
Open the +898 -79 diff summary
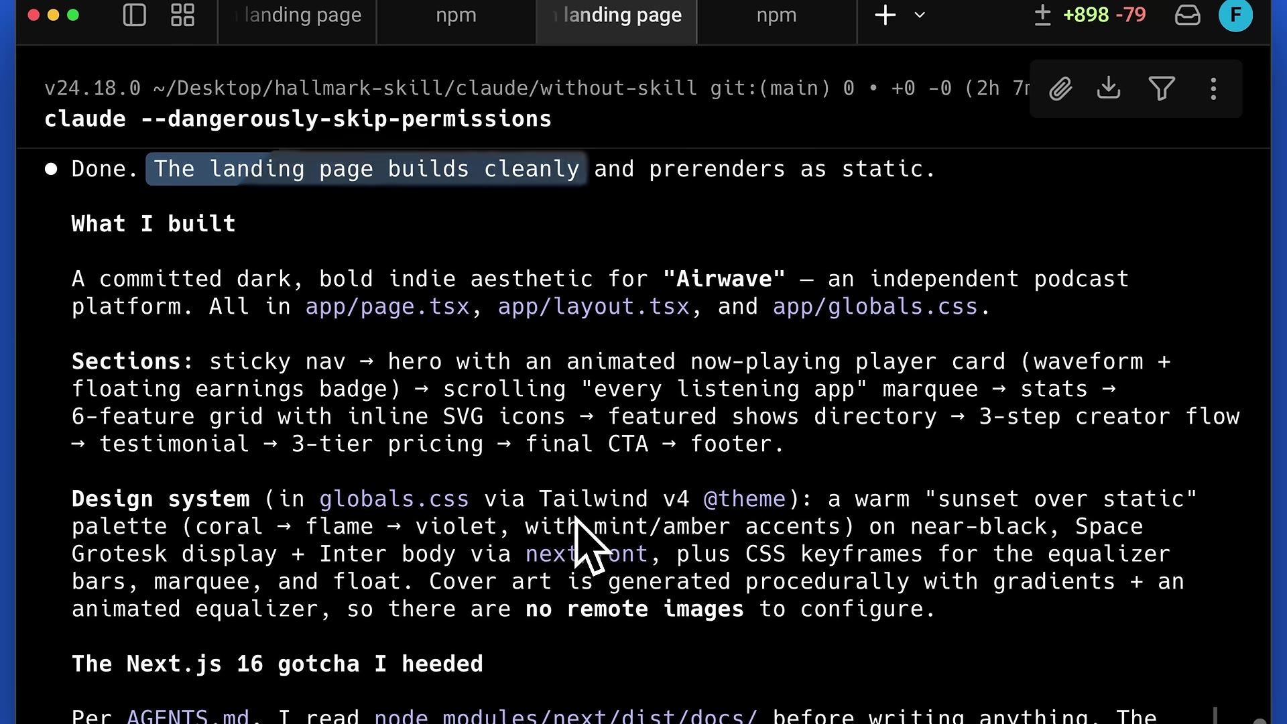(x=1090, y=15)
